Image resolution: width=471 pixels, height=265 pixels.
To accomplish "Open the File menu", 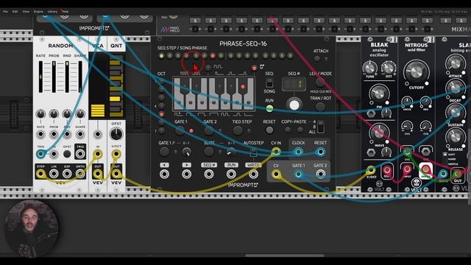I will 5,12.
